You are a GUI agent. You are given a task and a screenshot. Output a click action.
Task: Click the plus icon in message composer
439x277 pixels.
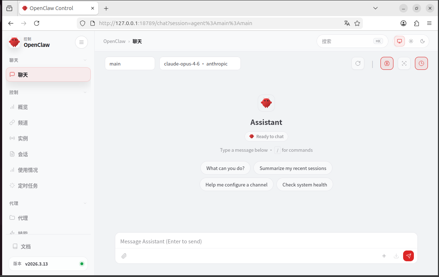click(x=384, y=256)
